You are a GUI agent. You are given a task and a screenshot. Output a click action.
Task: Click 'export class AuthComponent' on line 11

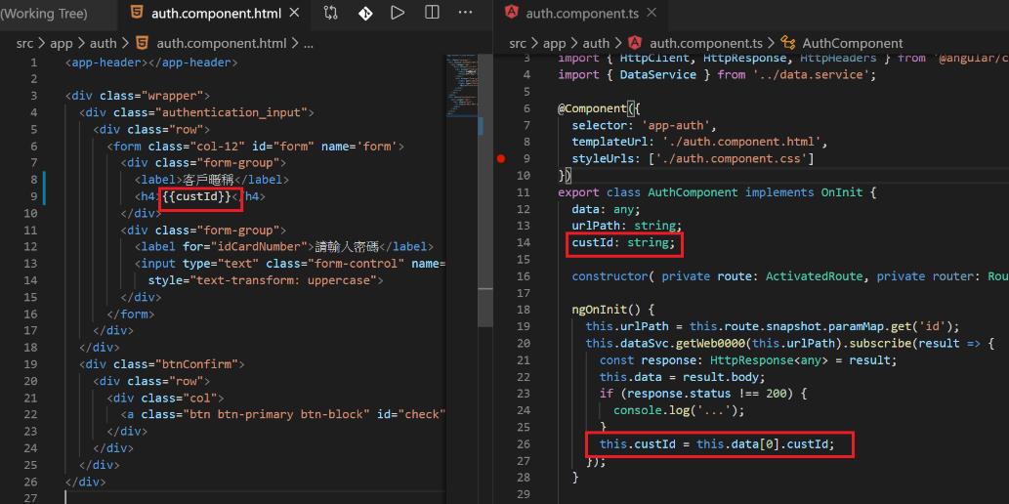pyautogui.click(x=647, y=192)
